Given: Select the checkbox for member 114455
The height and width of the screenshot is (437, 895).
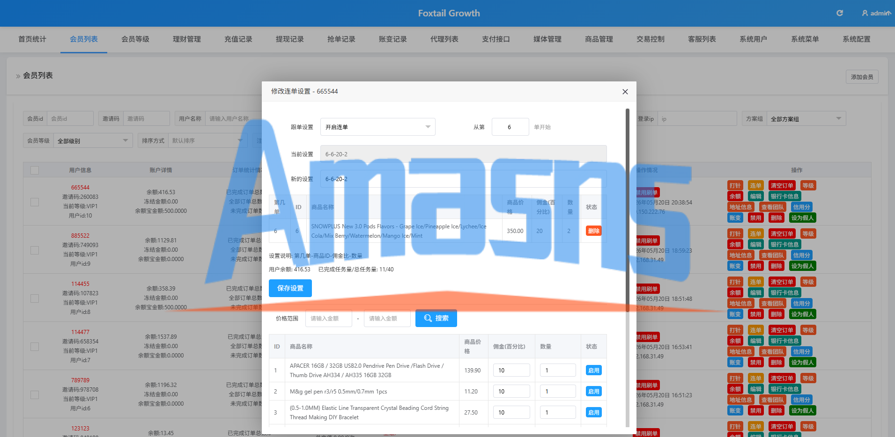Looking at the screenshot, I should pos(35,298).
